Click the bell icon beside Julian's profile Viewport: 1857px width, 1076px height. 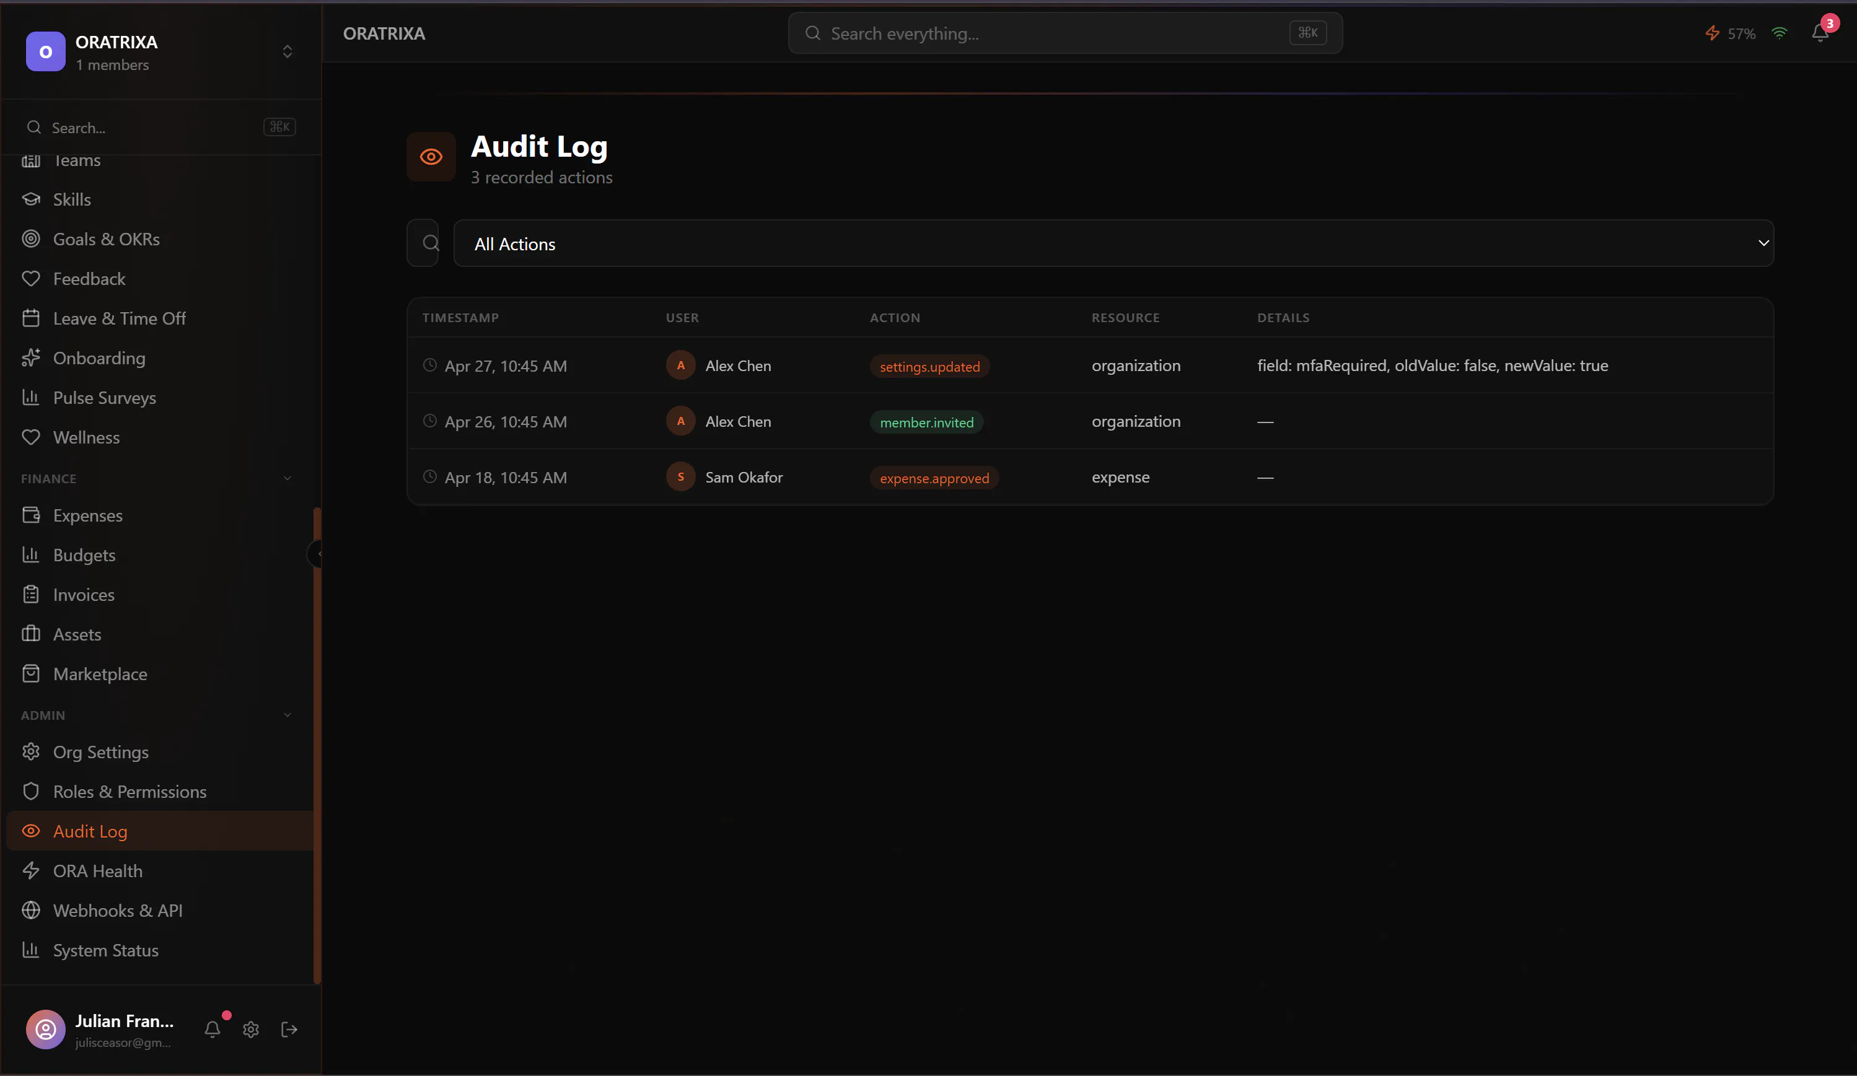click(213, 1030)
